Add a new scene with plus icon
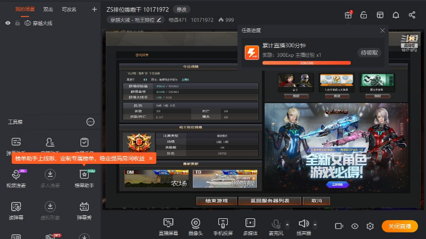This screenshot has height=239, width=426. [x=94, y=9]
